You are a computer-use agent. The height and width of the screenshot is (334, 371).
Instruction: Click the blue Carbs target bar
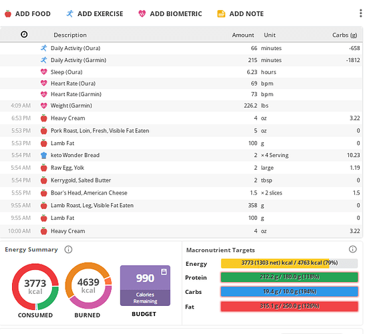coord(289,291)
